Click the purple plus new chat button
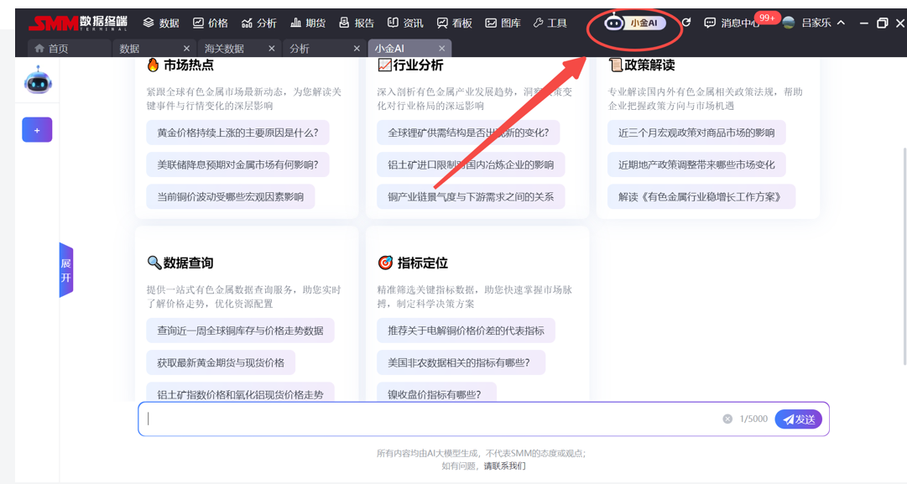 [x=37, y=130]
